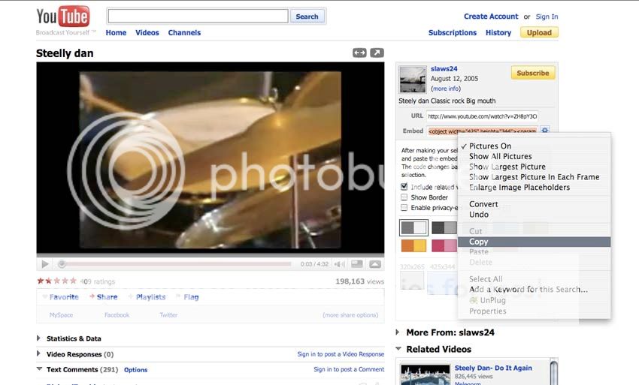Select pink embed color swatch

[444, 246]
